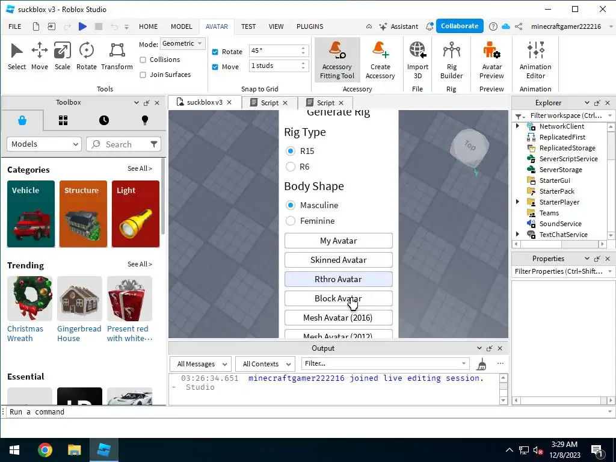
Task: Clear output with the broom icon
Action: (481, 364)
